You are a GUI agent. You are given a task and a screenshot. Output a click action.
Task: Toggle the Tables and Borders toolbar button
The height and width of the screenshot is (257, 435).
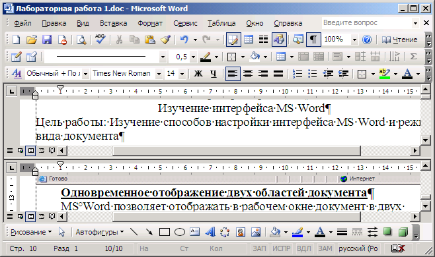(233, 40)
